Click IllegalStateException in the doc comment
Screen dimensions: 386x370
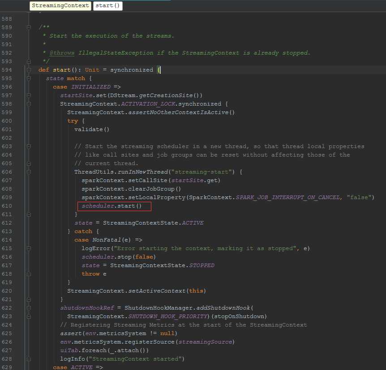click(x=116, y=53)
